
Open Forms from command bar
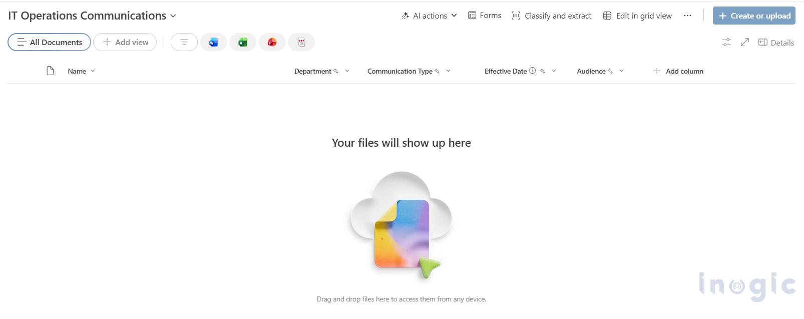coord(484,16)
